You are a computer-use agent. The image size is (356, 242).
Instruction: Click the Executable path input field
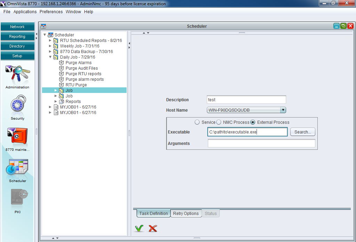[x=248, y=132]
